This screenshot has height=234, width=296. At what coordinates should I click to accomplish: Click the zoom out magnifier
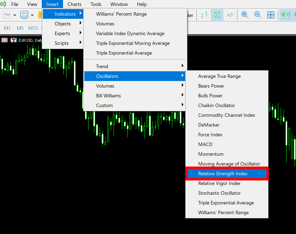coord(258,15)
